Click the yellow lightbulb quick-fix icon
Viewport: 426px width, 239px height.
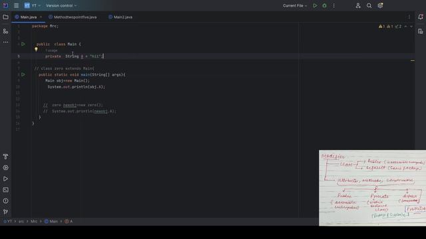36,50
